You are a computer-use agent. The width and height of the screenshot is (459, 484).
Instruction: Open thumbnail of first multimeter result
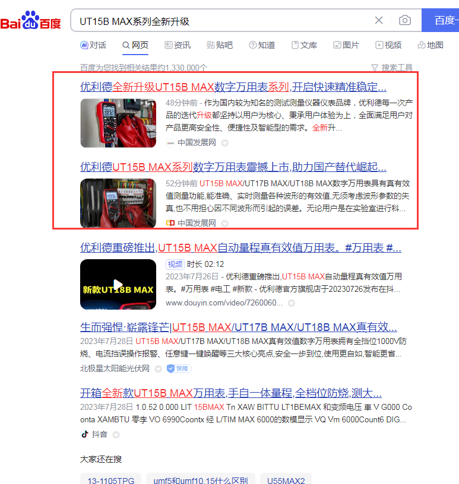click(118, 123)
